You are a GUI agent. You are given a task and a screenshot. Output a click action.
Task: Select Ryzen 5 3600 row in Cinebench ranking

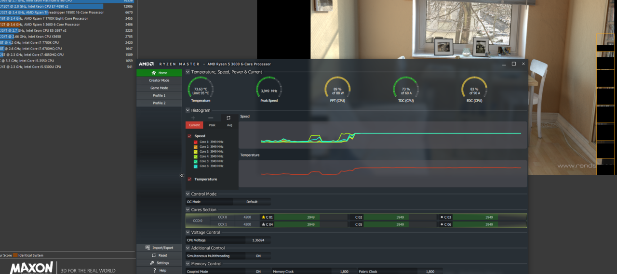[x=67, y=25]
